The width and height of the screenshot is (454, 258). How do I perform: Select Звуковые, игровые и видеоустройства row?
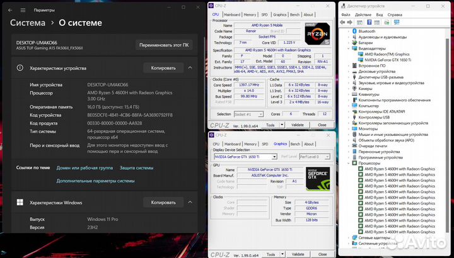391,83
